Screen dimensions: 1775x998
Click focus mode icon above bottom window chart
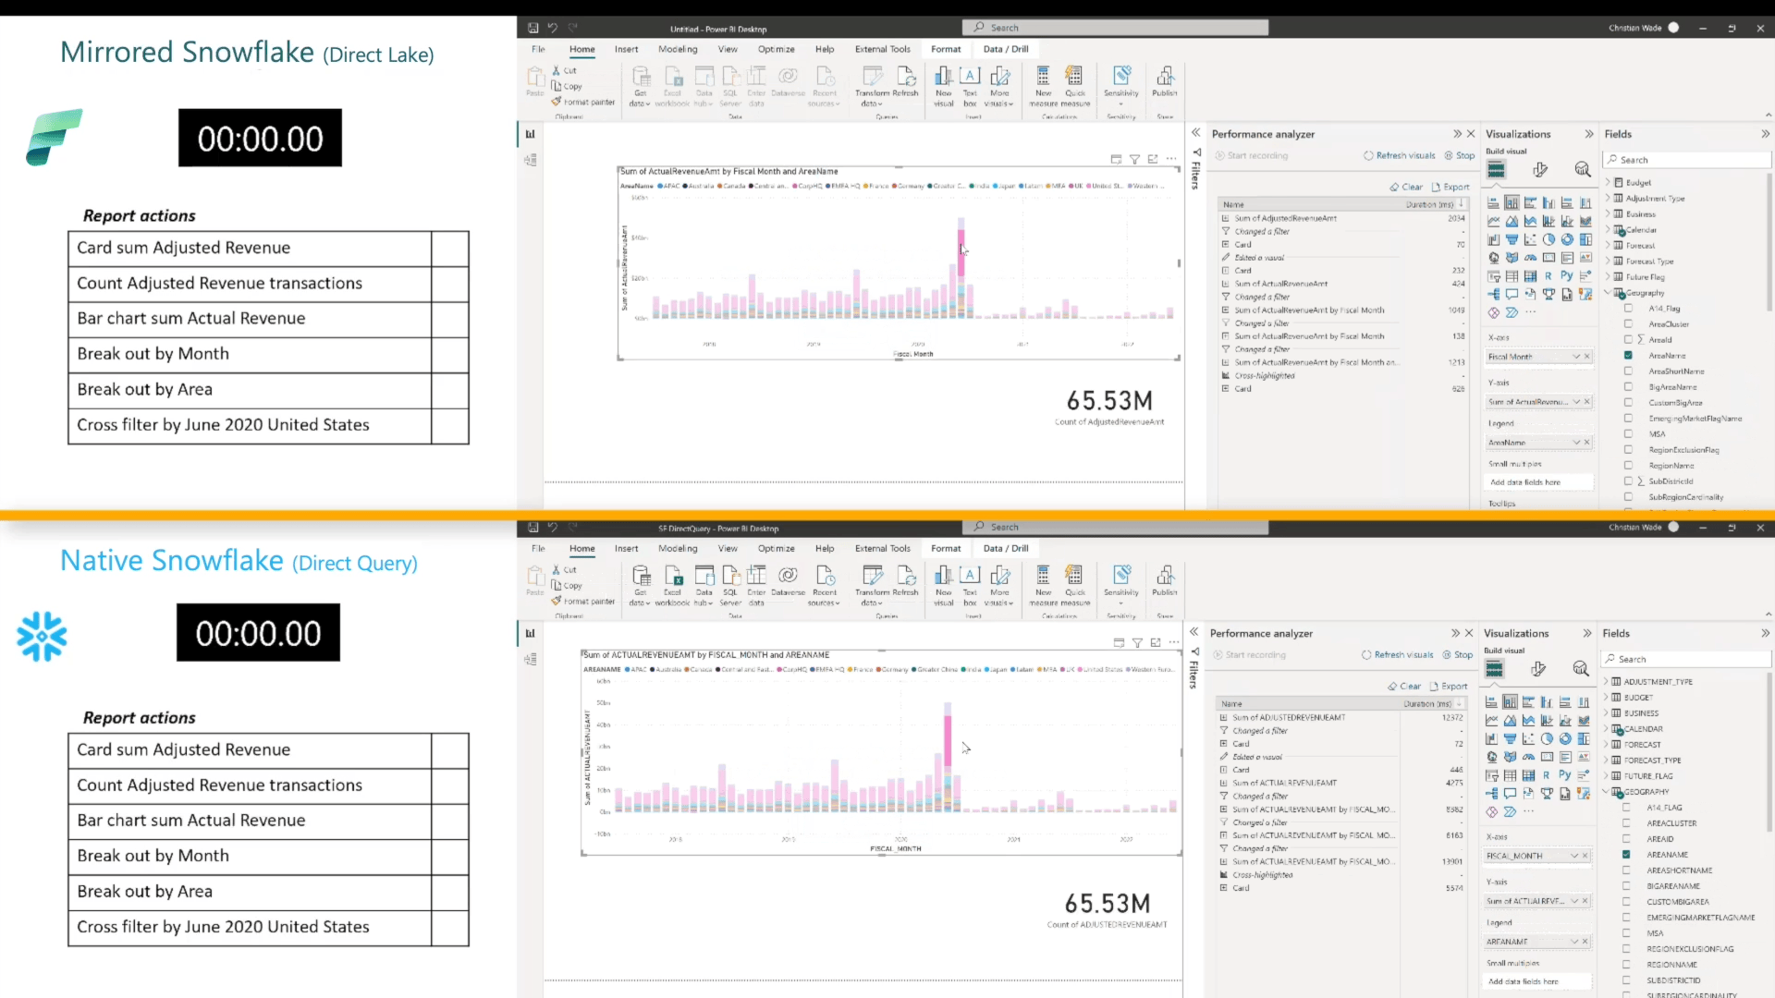tap(1156, 642)
